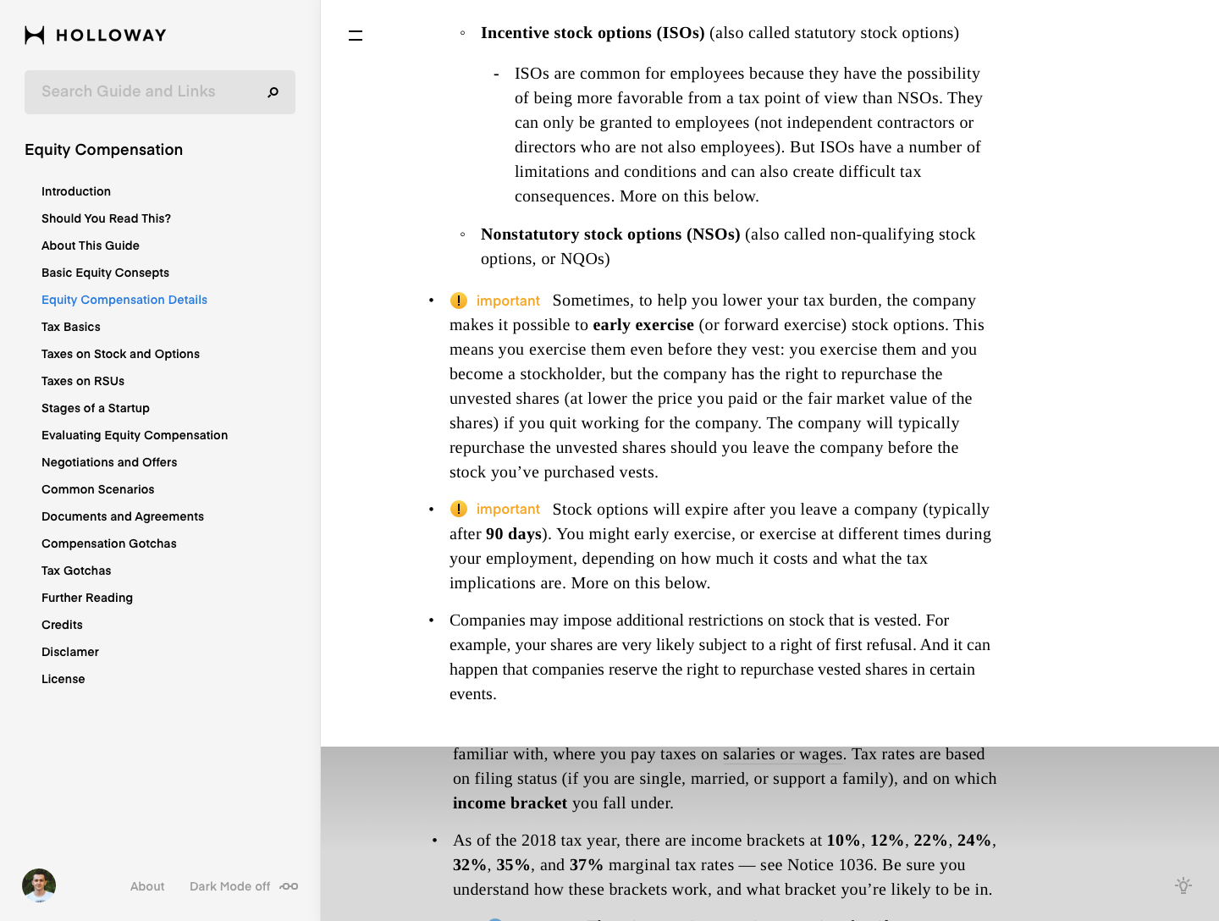Open License section

click(63, 679)
